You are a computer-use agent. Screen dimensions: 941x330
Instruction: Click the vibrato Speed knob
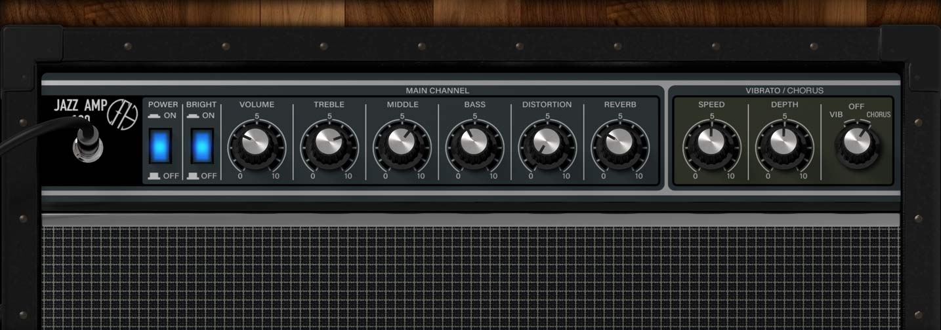[x=711, y=142]
